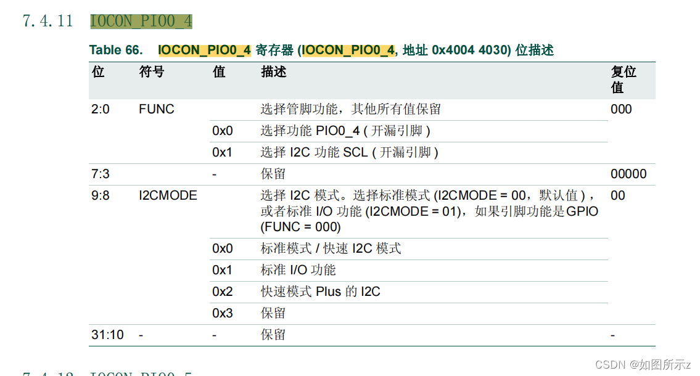Click the section number 7.4.11
Screen dimensions: 700x376
[47, 20]
